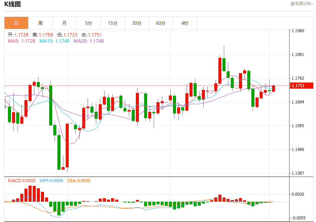Screen dimensions: 316x222
Task: Click the K线图 chart title
Action: [x=12, y=4]
